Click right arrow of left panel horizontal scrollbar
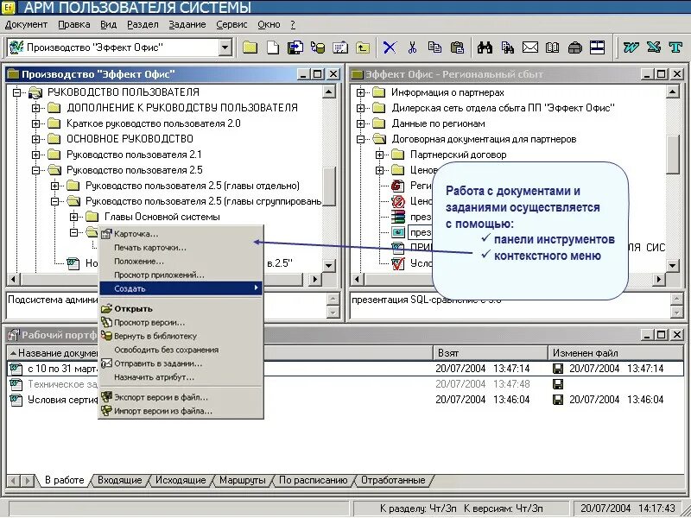 point(314,279)
